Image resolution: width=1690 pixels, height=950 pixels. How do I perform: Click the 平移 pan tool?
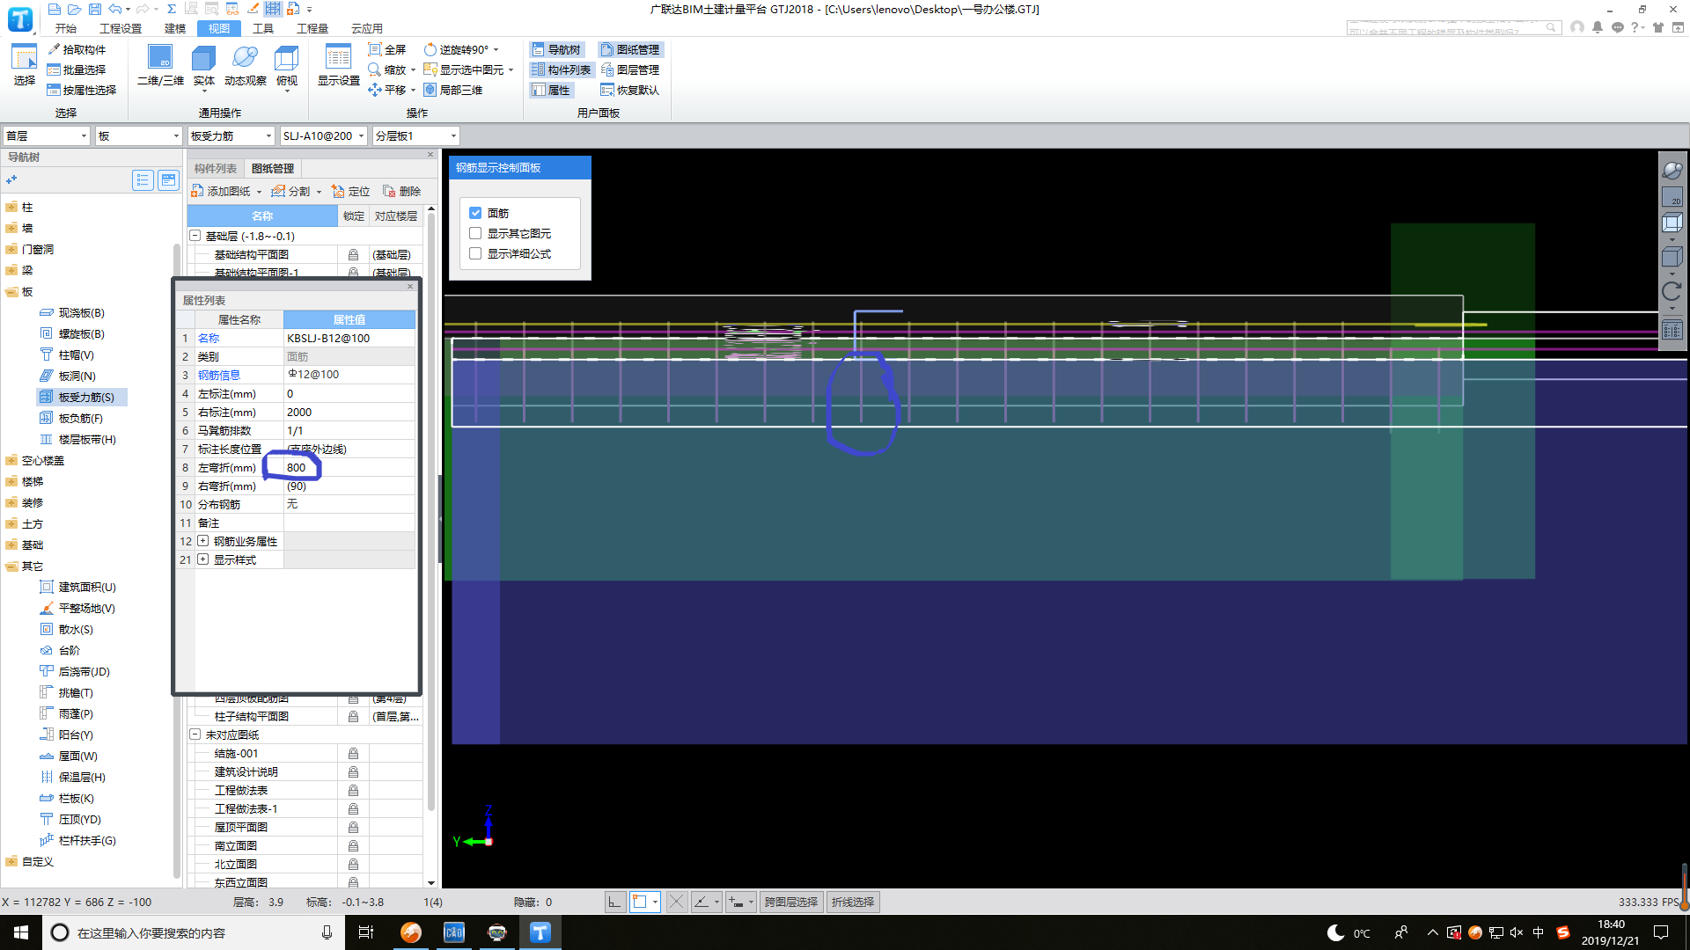tap(387, 90)
